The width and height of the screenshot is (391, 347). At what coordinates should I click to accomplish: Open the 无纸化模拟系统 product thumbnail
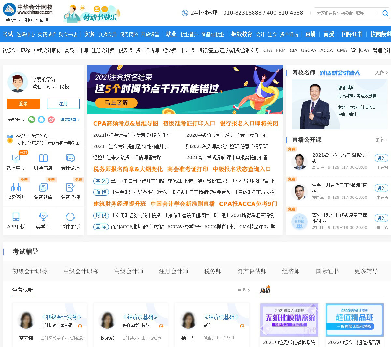(x=289, y=320)
